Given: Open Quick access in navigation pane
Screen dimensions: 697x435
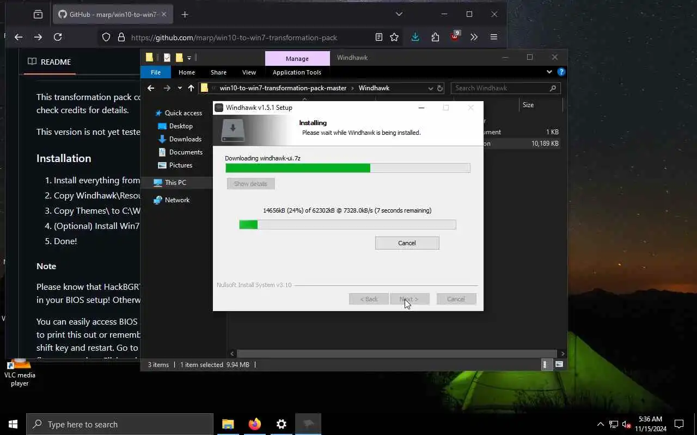Looking at the screenshot, I should tap(183, 113).
